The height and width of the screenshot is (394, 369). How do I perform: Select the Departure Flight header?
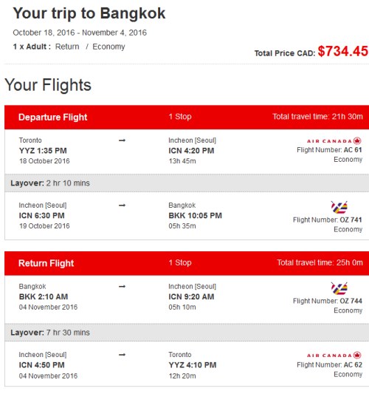click(187, 117)
